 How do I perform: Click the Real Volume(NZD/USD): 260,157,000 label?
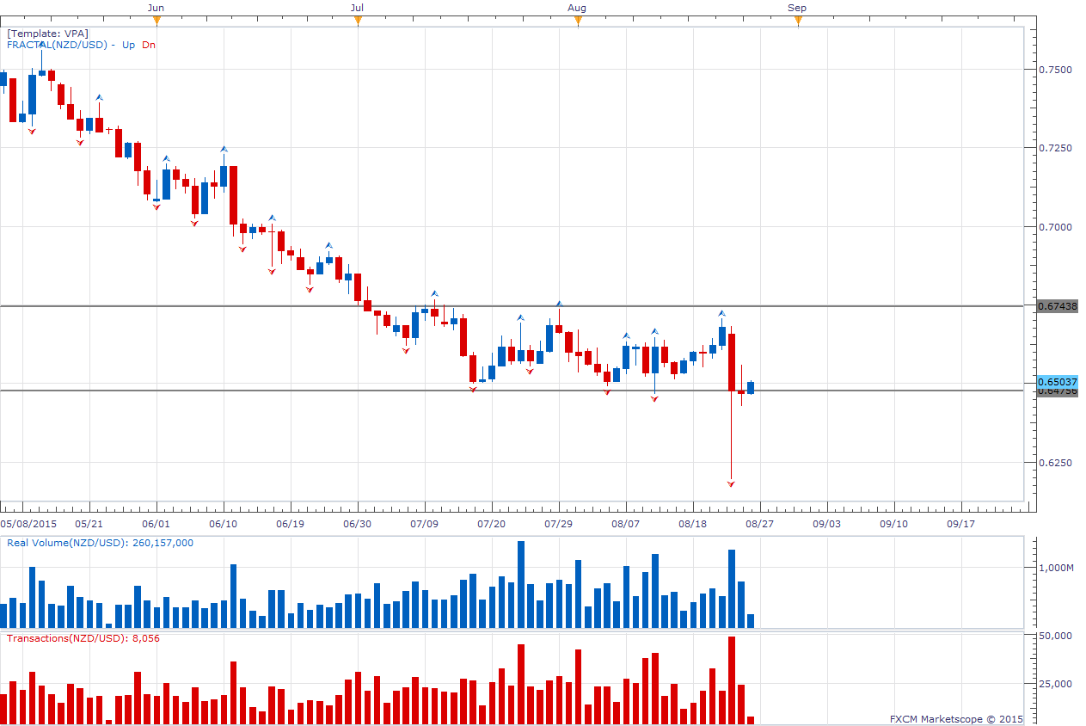pyautogui.click(x=100, y=543)
